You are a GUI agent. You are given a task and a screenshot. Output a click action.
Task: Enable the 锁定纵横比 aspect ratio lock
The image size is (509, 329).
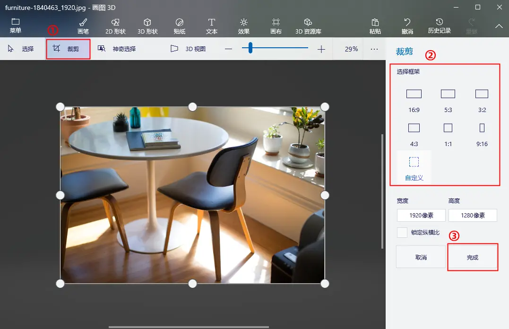click(x=402, y=232)
